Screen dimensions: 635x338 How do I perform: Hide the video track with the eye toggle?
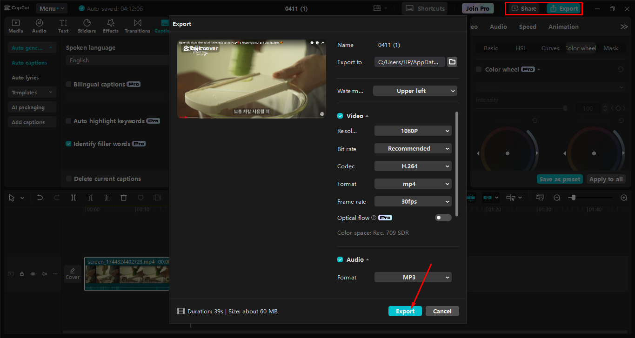tap(33, 274)
